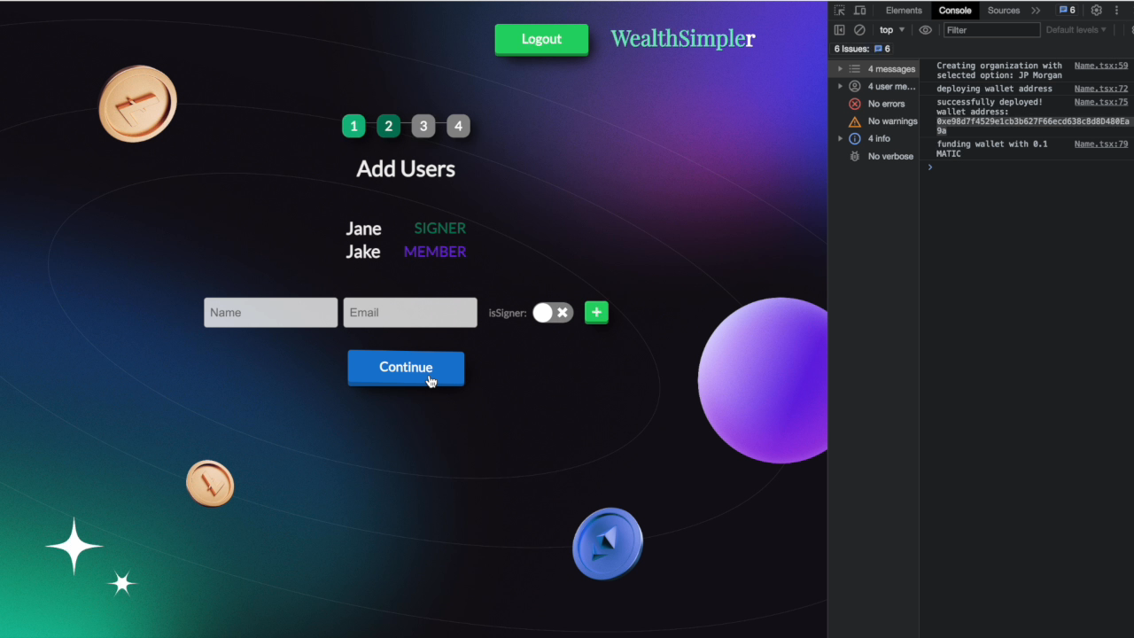Go to step 4 in the stepper
This screenshot has height=638, width=1134.
coord(458,126)
